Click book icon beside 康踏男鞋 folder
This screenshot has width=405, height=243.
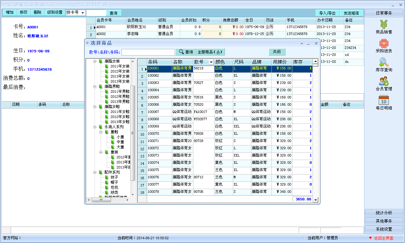tap(101, 86)
